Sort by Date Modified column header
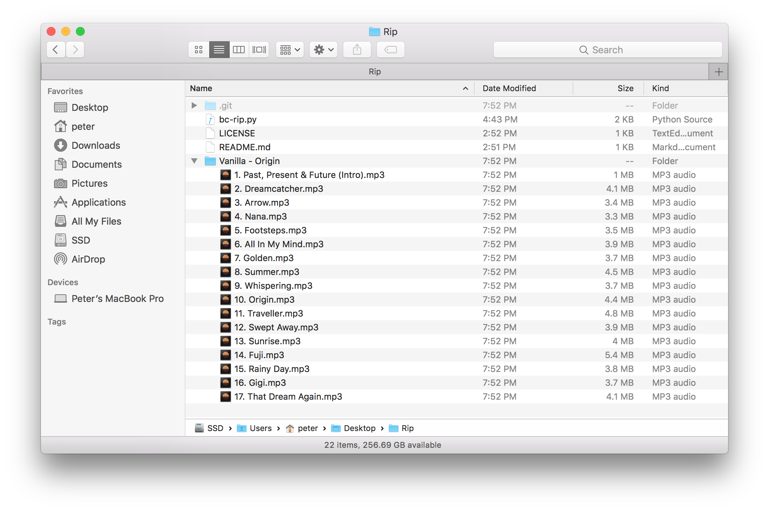769x512 pixels. click(x=509, y=88)
